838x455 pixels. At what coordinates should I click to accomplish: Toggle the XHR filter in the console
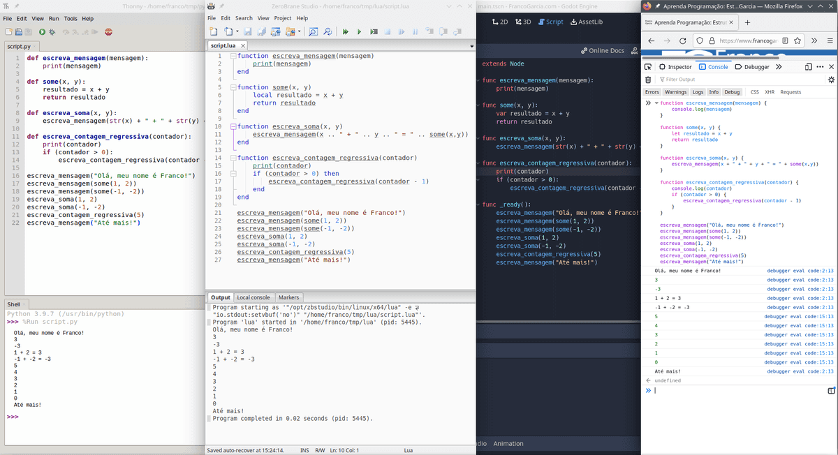(x=770, y=92)
